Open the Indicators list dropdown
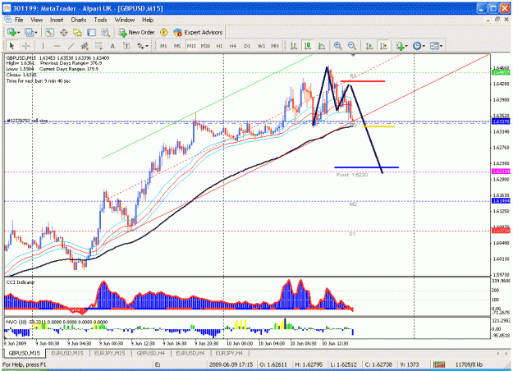The height and width of the screenshot is (371, 513). point(401,46)
